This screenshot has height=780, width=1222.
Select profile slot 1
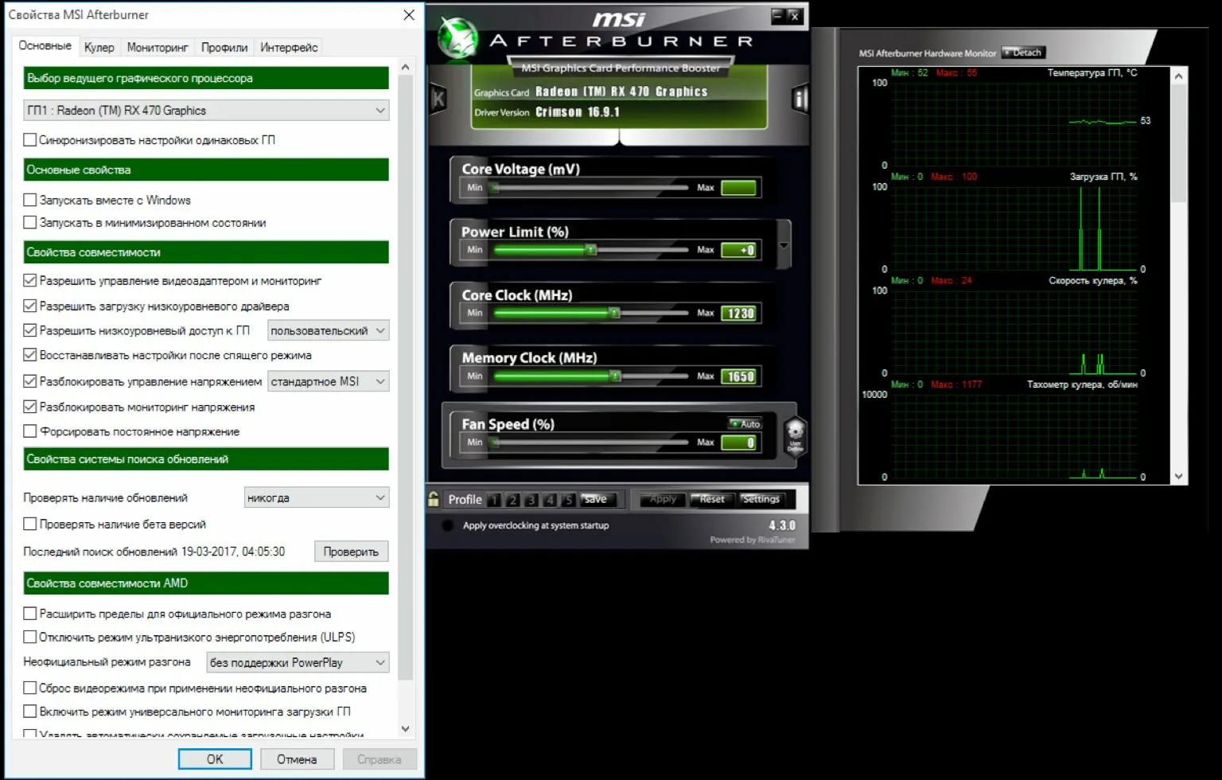[494, 500]
